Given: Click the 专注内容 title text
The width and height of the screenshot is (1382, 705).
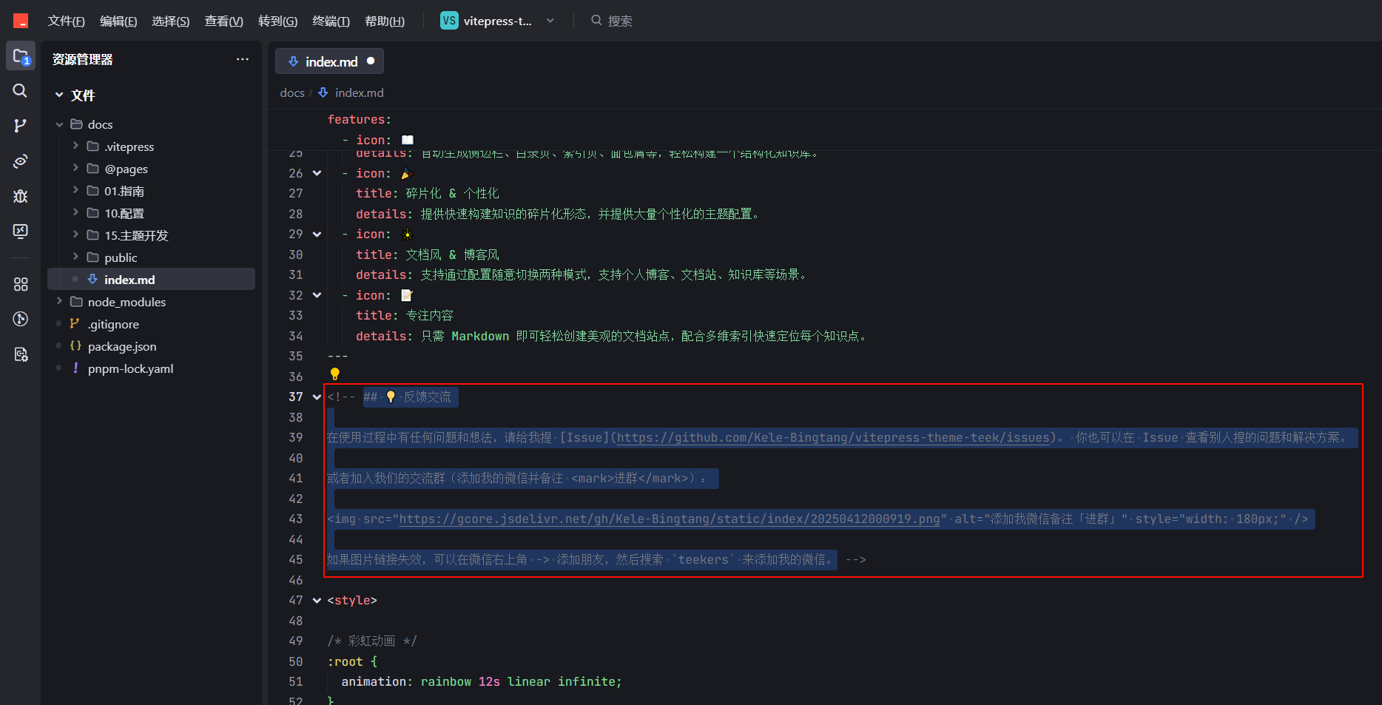Looking at the screenshot, I should click(x=430, y=315).
